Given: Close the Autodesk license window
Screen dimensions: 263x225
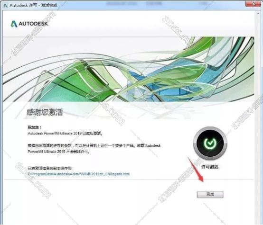Looking at the screenshot, I should (254, 4).
